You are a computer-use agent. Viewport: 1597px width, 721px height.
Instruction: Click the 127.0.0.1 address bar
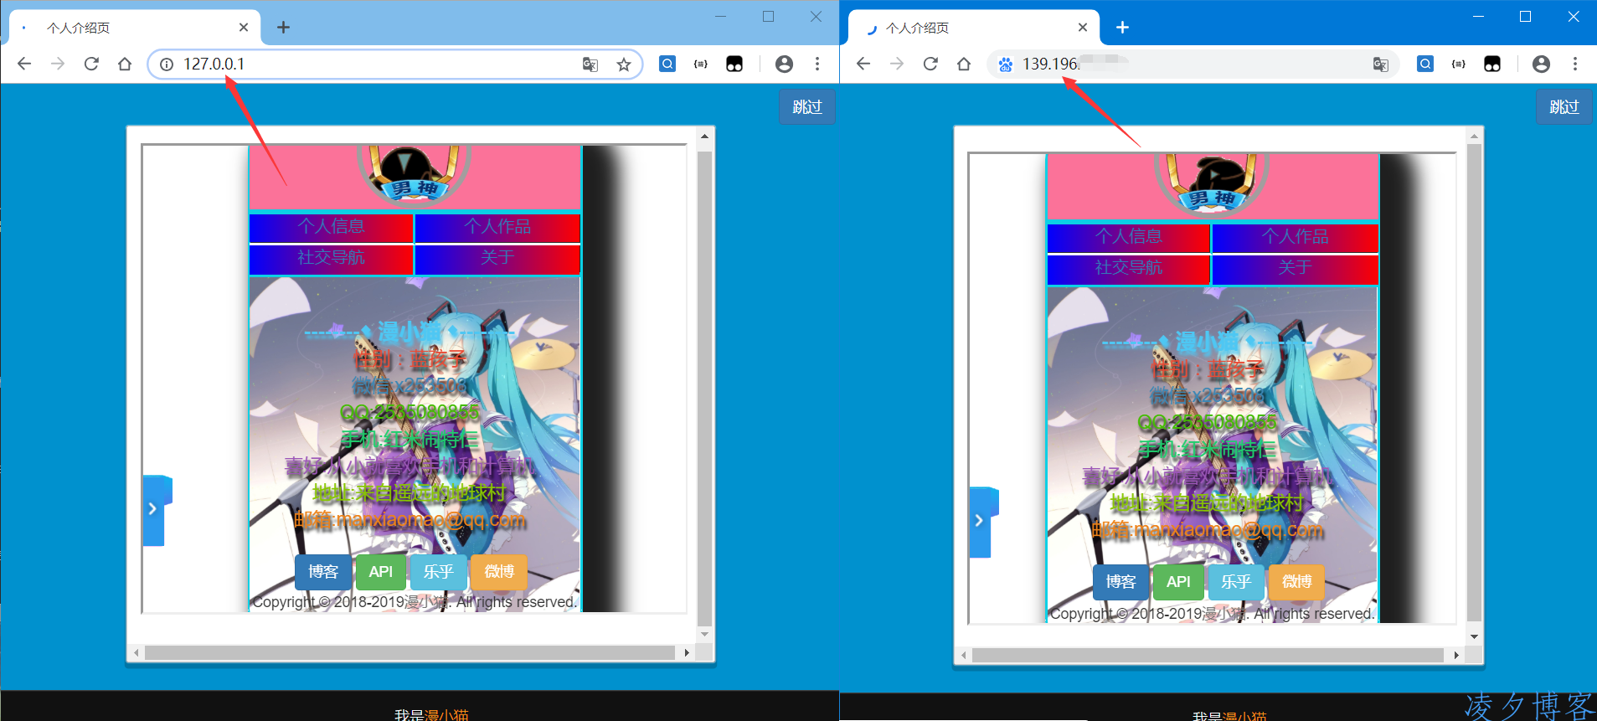395,64
